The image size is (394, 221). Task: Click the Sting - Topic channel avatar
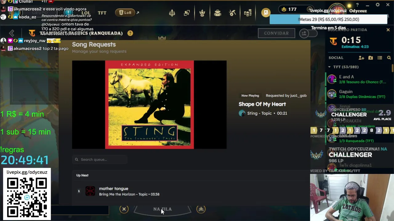(242, 113)
